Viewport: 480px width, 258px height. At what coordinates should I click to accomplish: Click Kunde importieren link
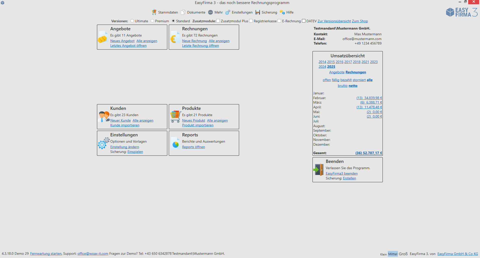(x=125, y=125)
